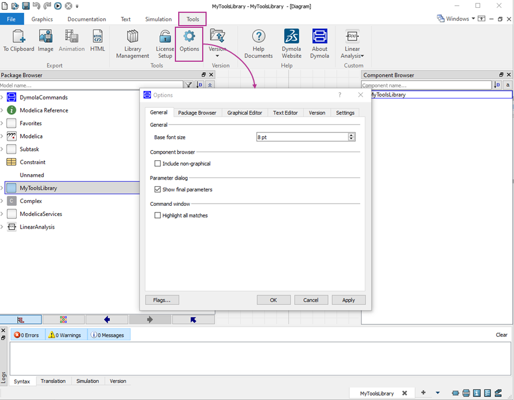Expand the DymolaCommands package
Screen dimensions: 514x400
(x=2, y=97)
